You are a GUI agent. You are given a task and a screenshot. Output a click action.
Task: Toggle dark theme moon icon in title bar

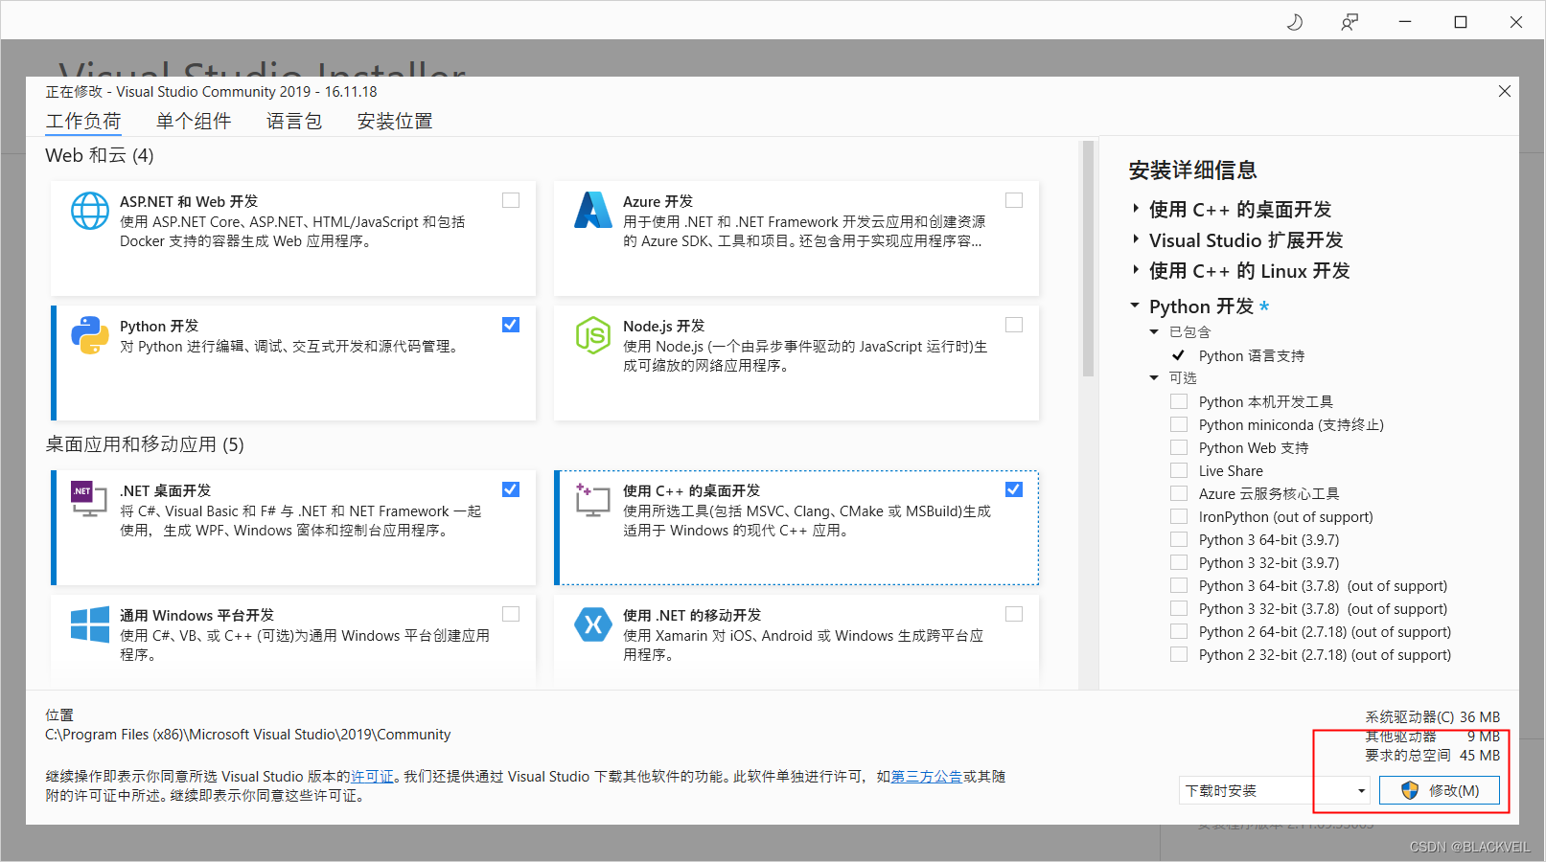[1295, 22]
